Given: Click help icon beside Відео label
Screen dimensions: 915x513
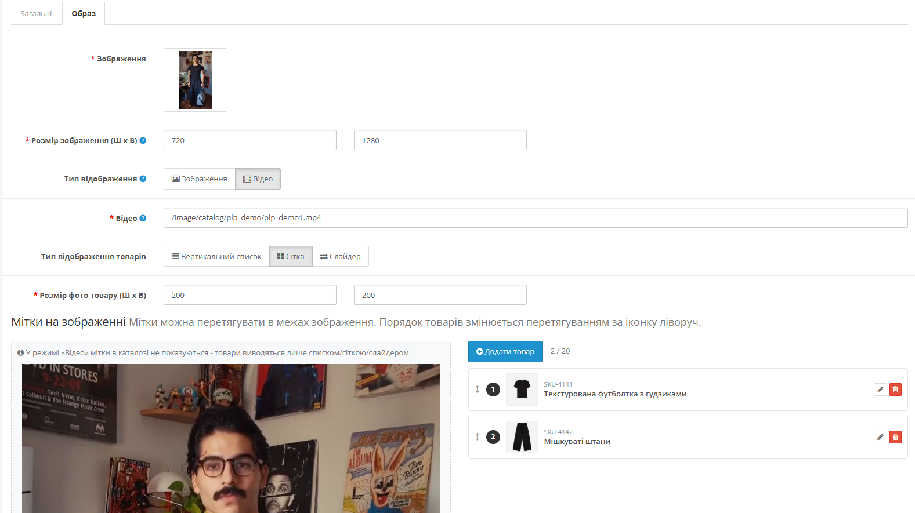Looking at the screenshot, I should coord(143,218).
